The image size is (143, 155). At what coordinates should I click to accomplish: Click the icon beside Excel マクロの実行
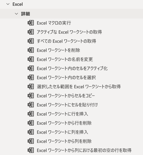(31, 23)
